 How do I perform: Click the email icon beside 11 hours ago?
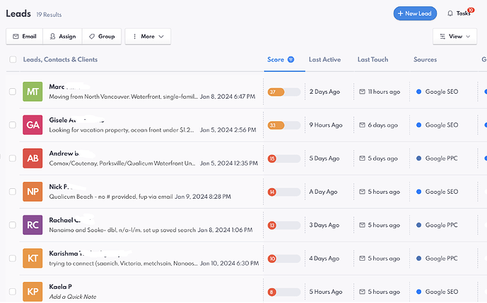pos(362,92)
